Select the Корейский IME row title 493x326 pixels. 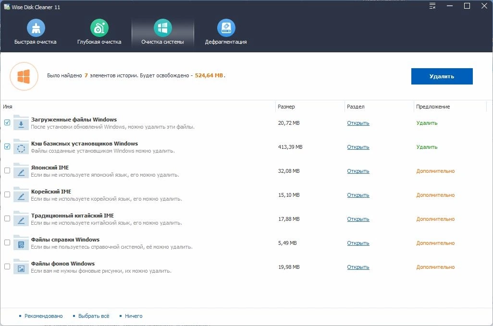pos(51,192)
